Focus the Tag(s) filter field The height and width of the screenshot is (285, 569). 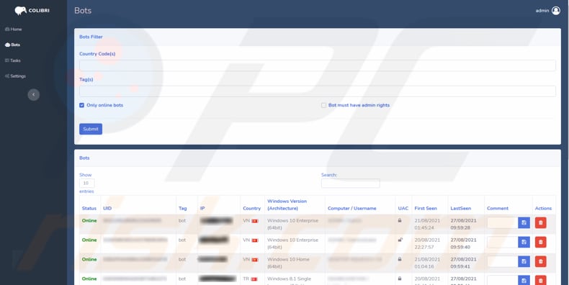(x=318, y=91)
